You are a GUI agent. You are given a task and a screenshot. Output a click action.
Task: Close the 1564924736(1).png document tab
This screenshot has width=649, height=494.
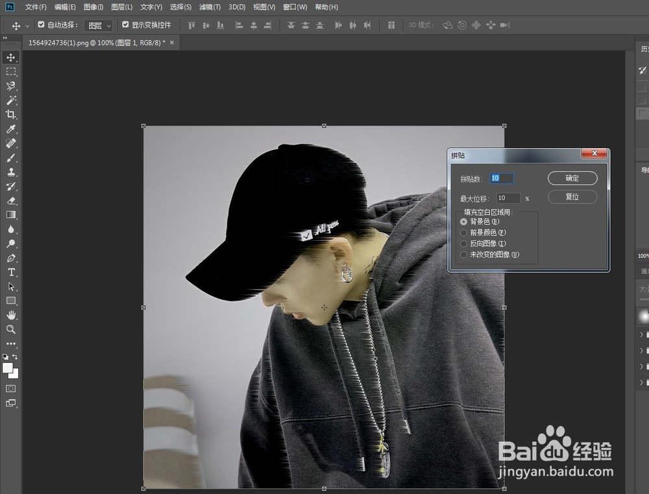(172, 42)
